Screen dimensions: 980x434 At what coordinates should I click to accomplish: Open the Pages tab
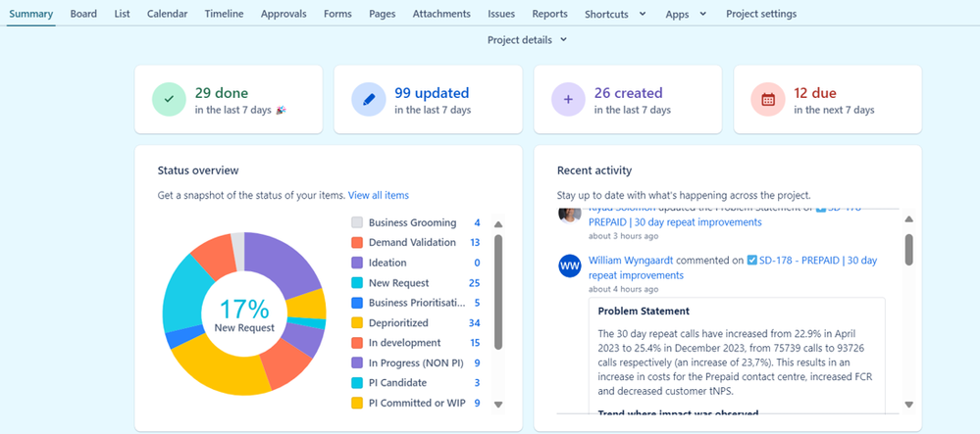[x=382, y=14]
